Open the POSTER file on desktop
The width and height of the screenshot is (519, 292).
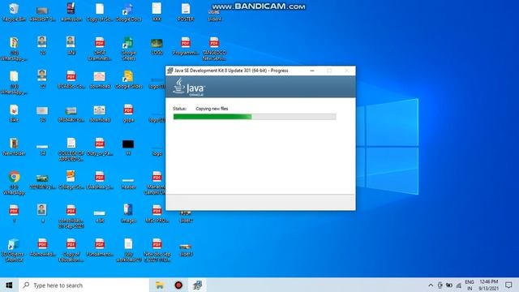pyautogui.click(x=186, y=12)
